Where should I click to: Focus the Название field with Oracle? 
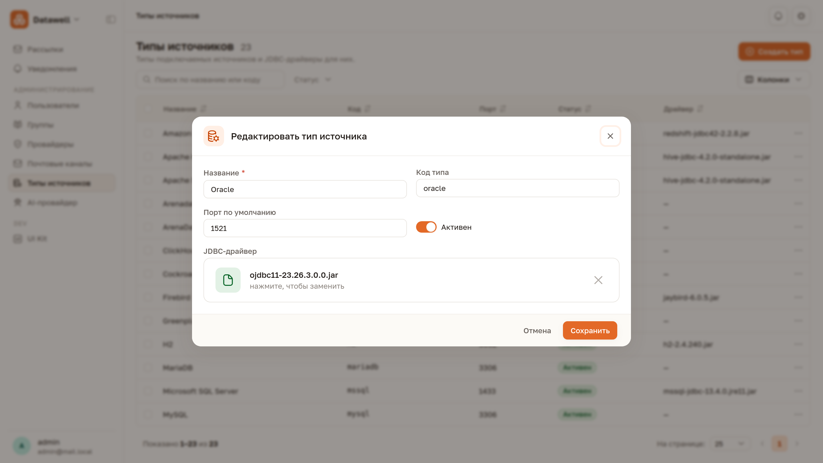pyautogui.click(x=305, y=189)
